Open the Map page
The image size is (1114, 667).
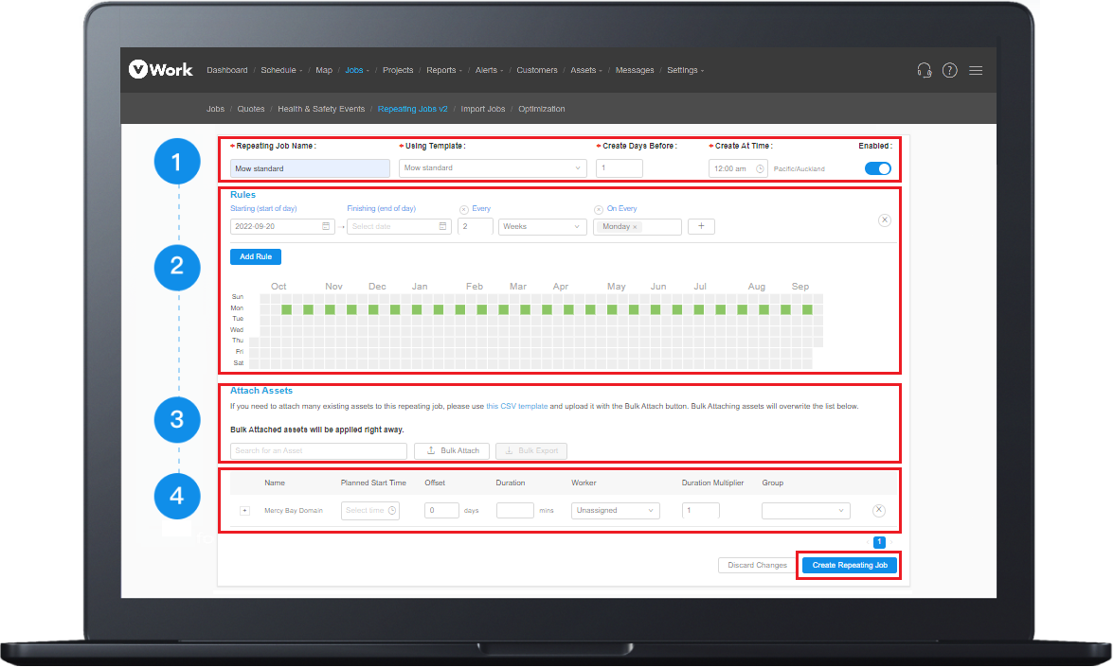[324, 70]
